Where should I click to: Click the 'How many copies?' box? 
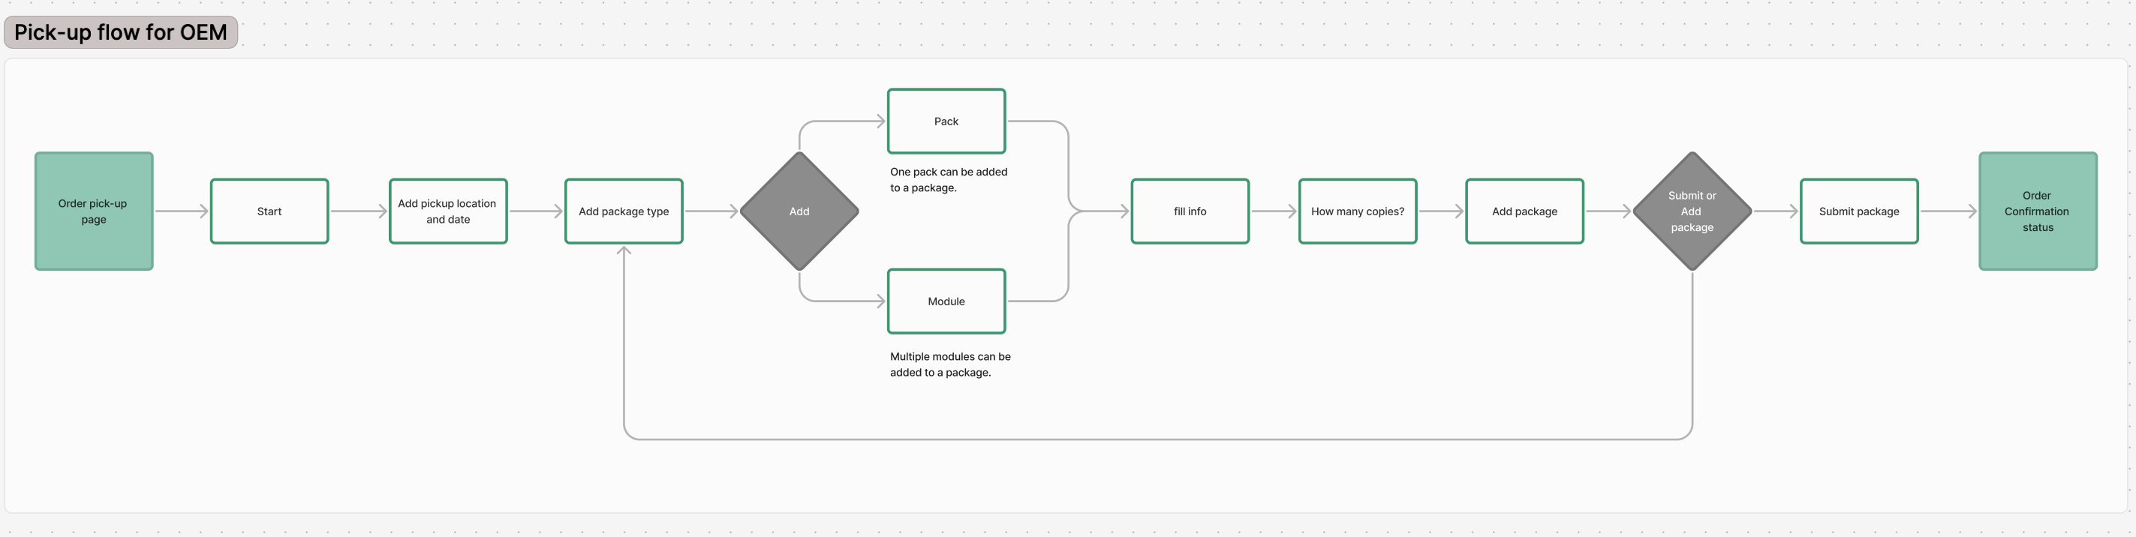(x=1358, y=211)
